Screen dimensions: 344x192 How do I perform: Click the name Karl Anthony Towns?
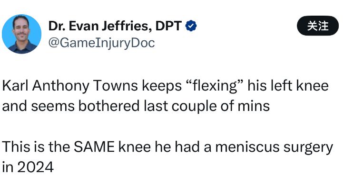tap(70, 86)
